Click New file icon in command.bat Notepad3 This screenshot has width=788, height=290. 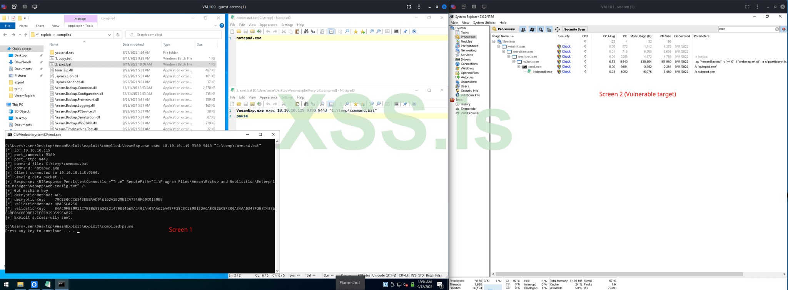coord(232,31)
